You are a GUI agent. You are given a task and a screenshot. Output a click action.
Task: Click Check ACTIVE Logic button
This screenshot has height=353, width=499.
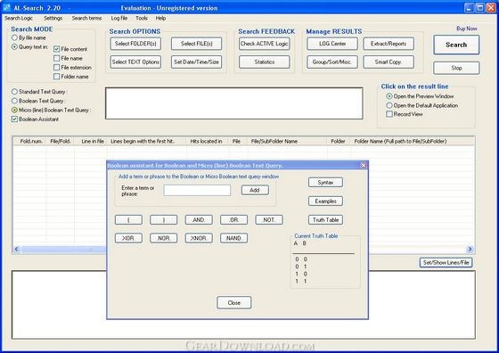pyautogui.click(x=265, y=44)
